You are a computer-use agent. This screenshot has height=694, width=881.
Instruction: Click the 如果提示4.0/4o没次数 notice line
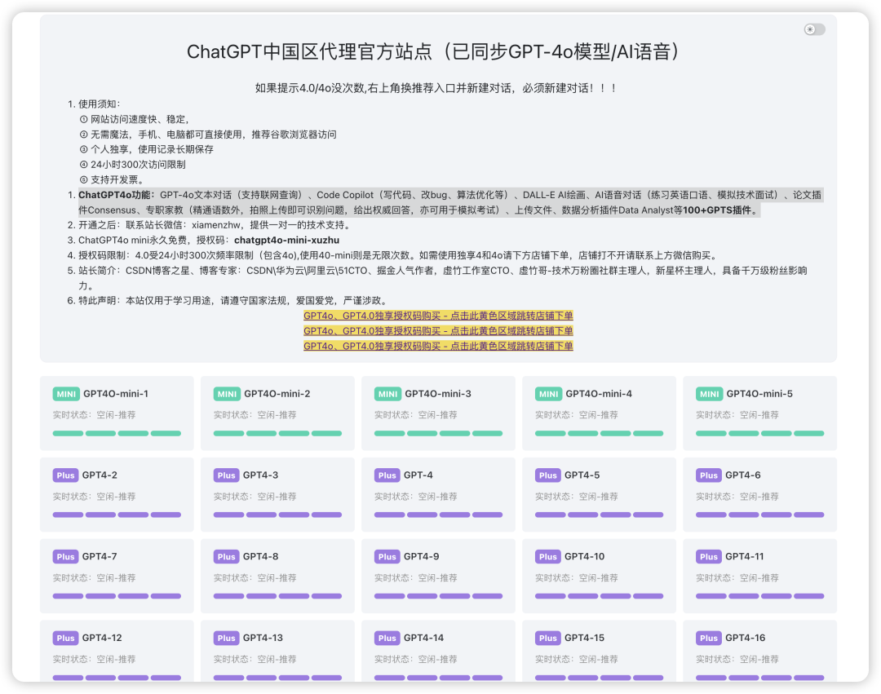click(x=436, y=88)
